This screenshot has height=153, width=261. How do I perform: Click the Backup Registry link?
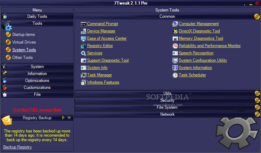(17, 147)
